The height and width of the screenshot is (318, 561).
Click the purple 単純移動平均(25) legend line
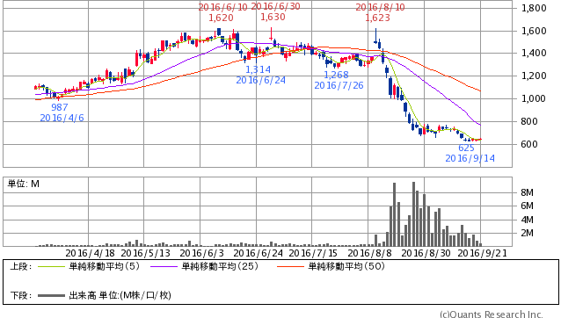[164, 266]
